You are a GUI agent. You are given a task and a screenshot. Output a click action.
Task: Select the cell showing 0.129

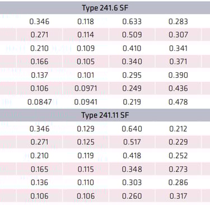[x=86, y=129]
